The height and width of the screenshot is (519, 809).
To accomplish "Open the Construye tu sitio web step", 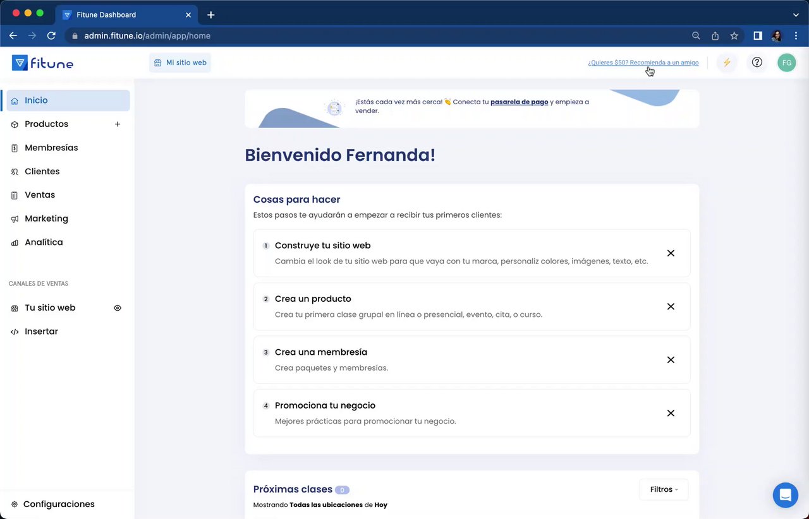I will point(471,253).
